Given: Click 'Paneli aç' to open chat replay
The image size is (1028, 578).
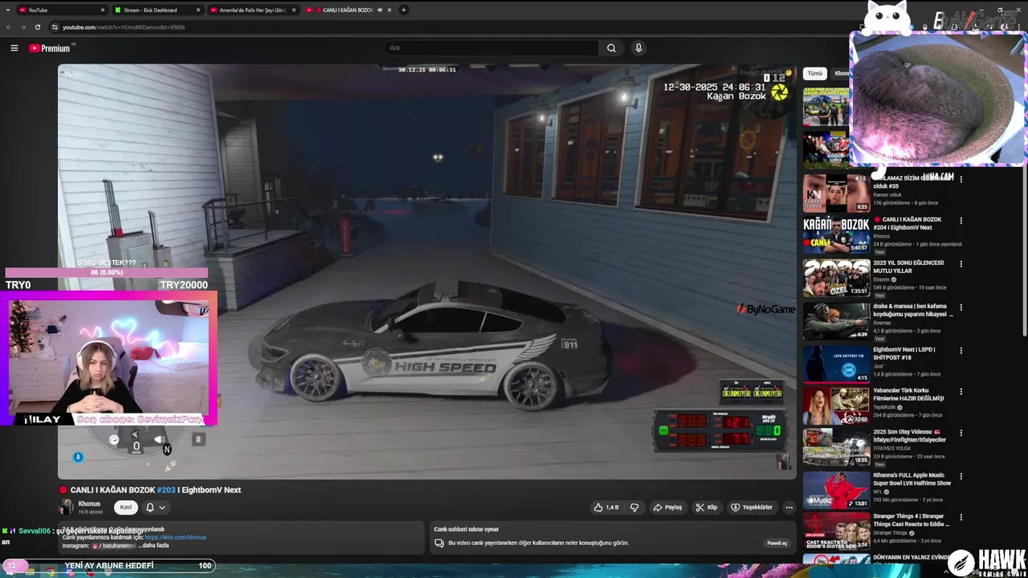Looking at the screenshot, I should 777,543.
